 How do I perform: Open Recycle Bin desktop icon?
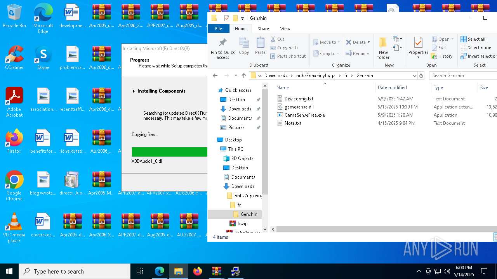(x=14, y=16)
